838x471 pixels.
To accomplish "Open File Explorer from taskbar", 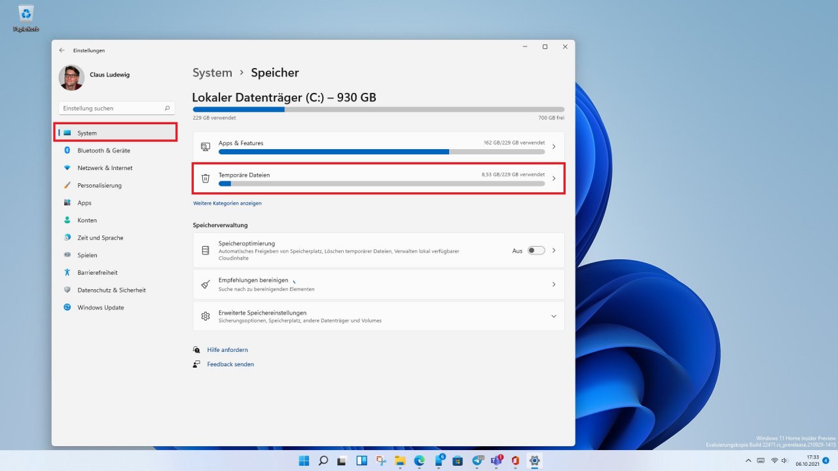I will coord(400,461).
